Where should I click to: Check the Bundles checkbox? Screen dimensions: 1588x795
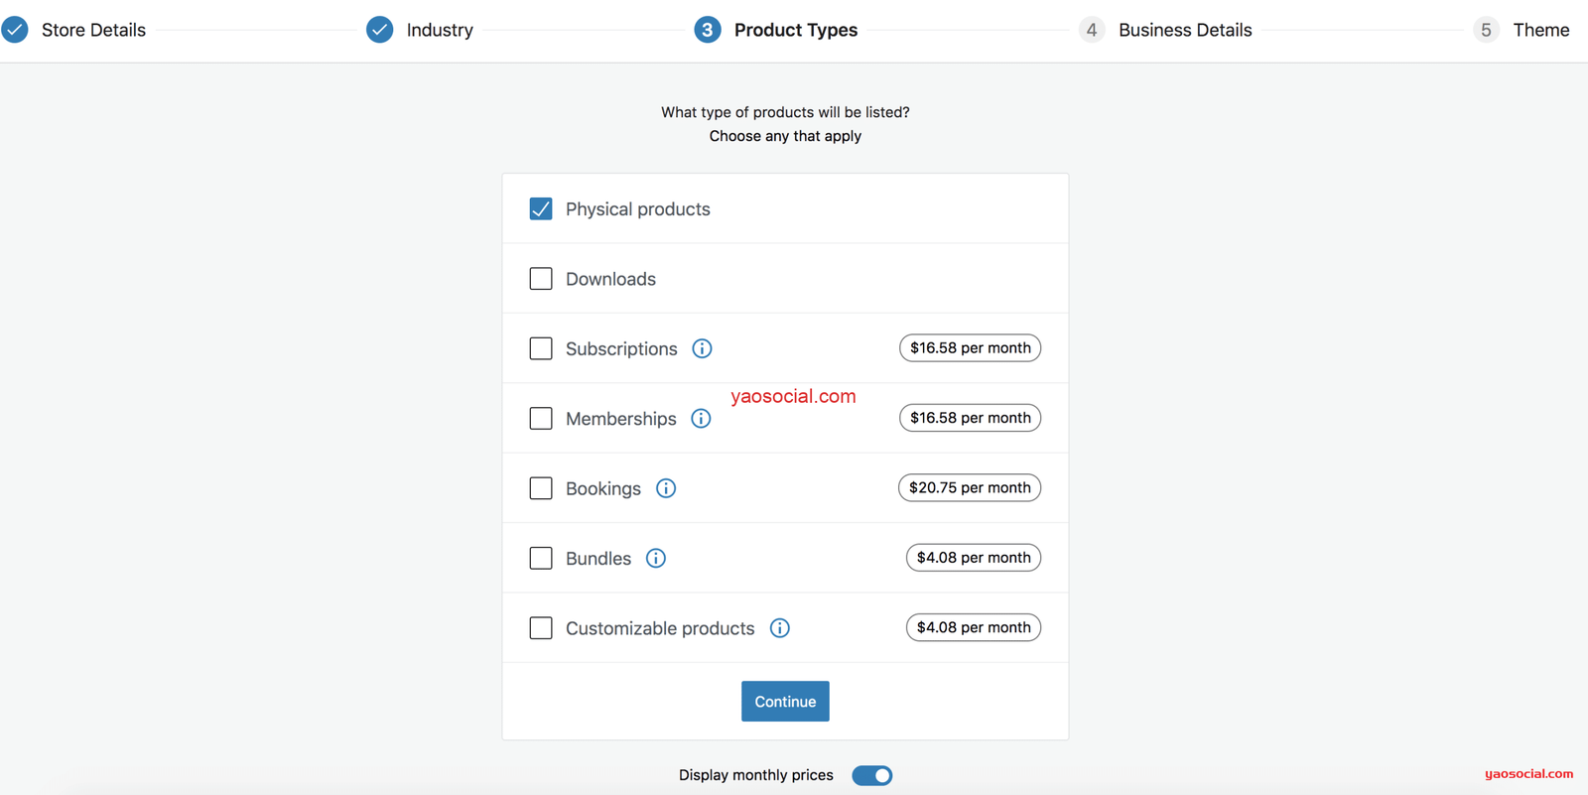point(541,558)
